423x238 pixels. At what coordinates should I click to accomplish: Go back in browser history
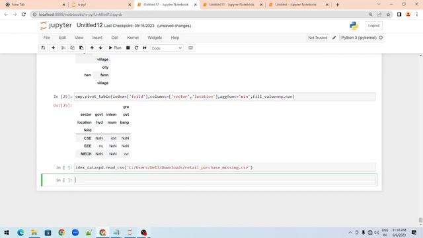coord(6,15)
